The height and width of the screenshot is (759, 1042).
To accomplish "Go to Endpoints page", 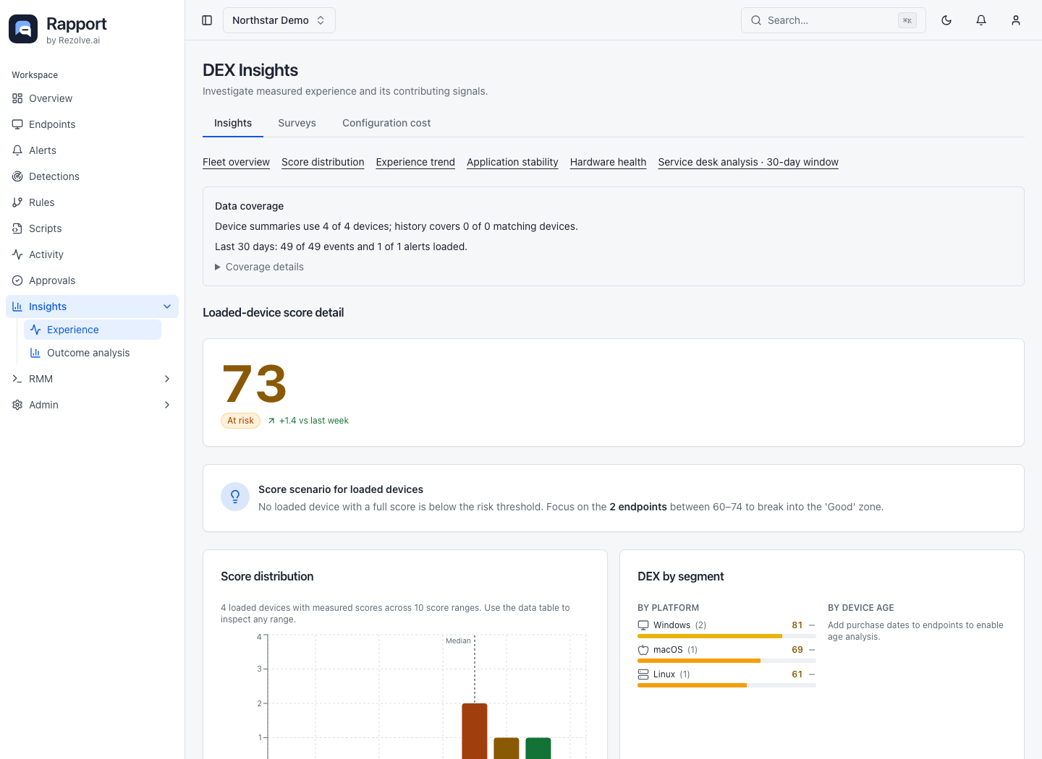I will [x=92, y=124].
